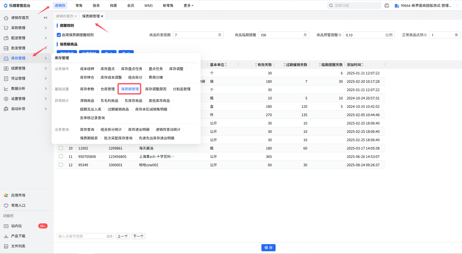Check the box for row 10 海天酱油

61,148
